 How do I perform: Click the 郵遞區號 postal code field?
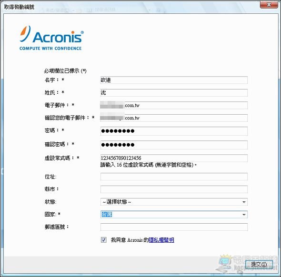pos(174,227)
